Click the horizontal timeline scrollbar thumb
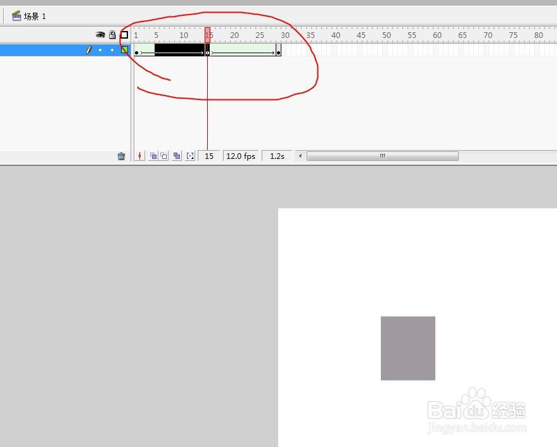557x447 pixels. click(383, 156)
